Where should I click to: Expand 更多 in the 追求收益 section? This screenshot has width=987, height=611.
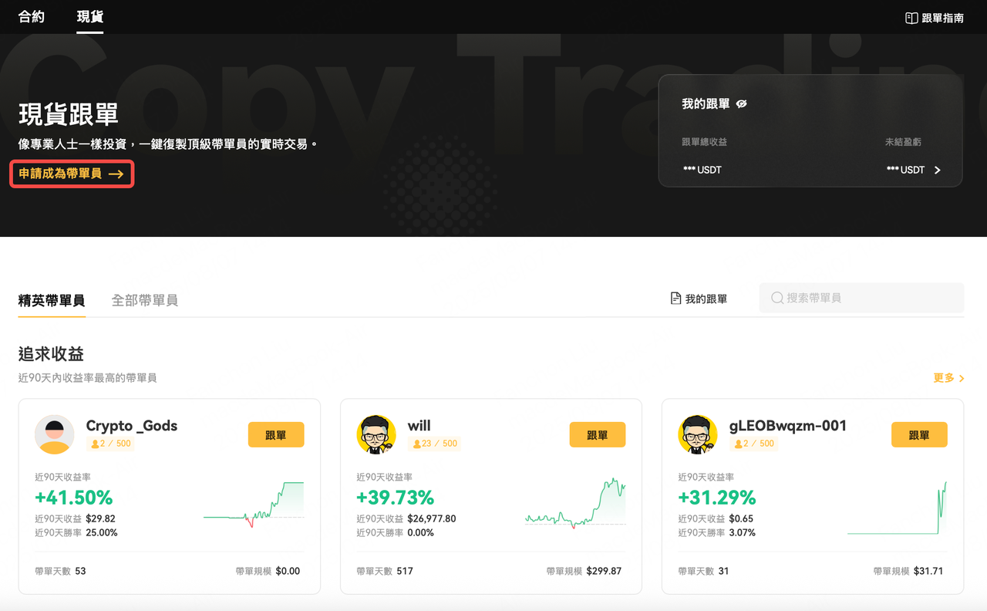pos(948,378)
